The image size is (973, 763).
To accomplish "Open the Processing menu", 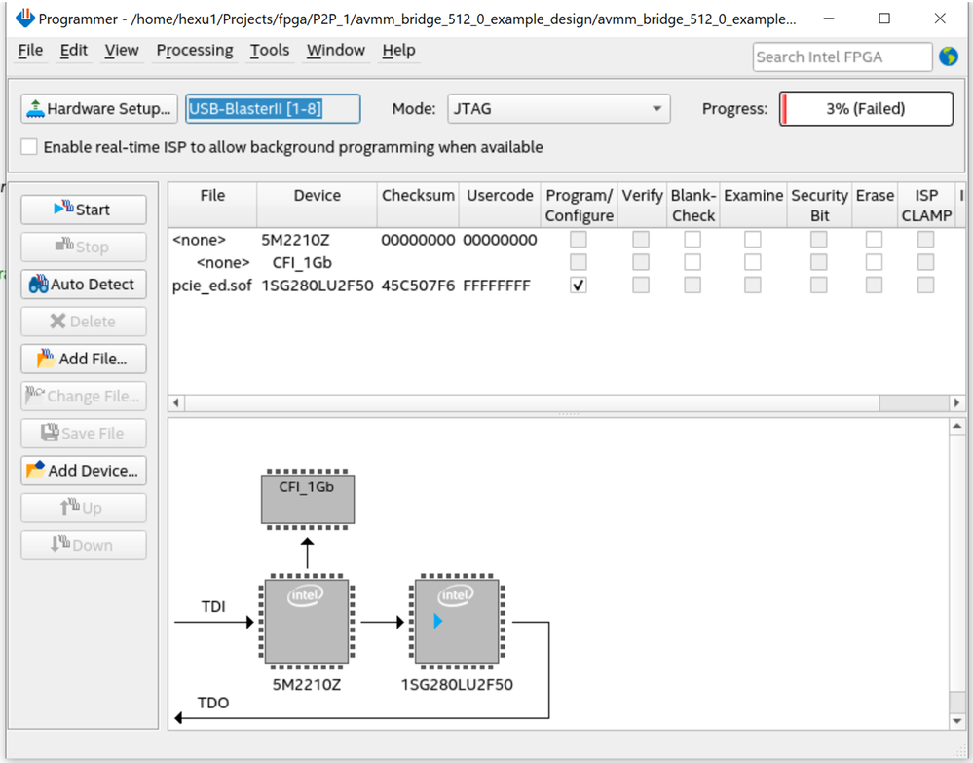I will [x=195, y=50].
